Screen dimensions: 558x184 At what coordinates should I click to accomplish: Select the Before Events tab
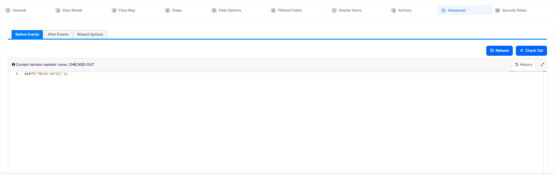click(x=27, y=34)
